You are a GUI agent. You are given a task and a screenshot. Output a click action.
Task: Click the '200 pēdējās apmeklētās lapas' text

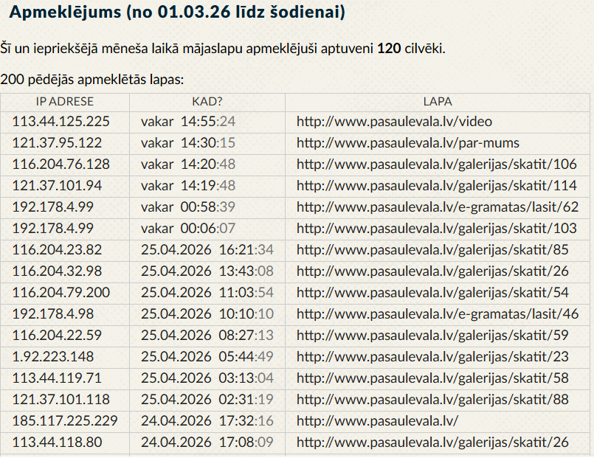[92, 80]
